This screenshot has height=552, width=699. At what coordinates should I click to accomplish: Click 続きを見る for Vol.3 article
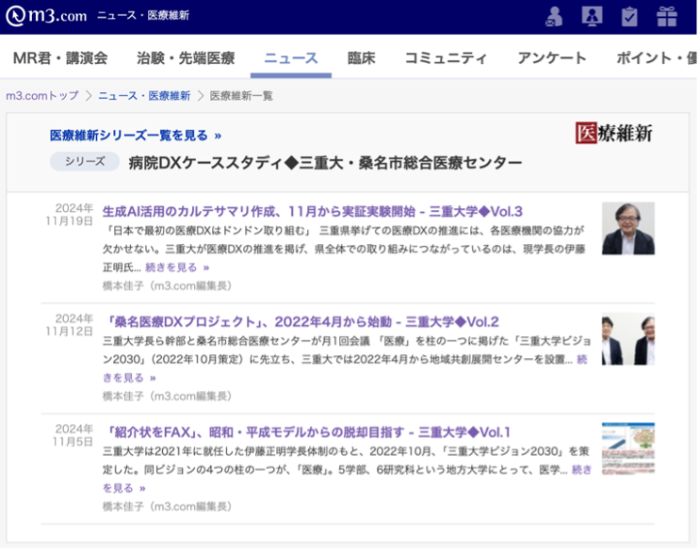(x=177, y=268)
